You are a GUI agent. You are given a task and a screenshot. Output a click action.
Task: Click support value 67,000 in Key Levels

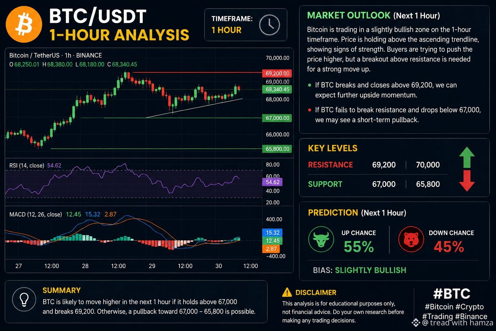(384, 184)
